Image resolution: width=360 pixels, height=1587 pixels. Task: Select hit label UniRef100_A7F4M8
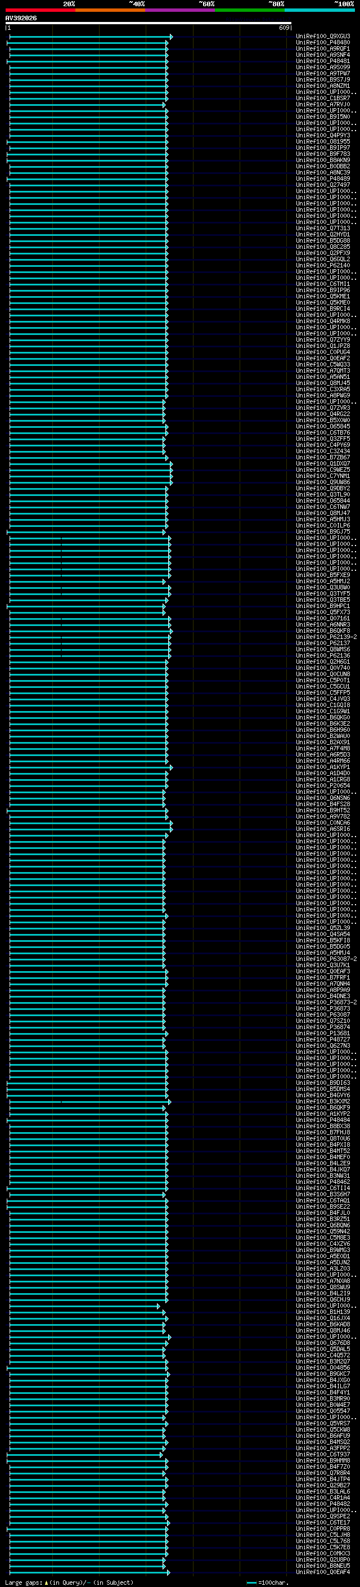point(323,749)
